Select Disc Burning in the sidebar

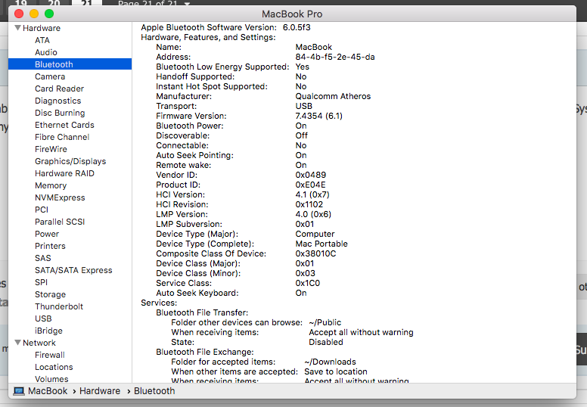pos(60,113)
